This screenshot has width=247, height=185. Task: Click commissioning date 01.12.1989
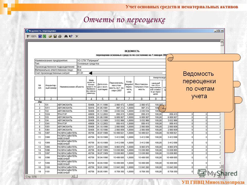click(x=103, y=121)
